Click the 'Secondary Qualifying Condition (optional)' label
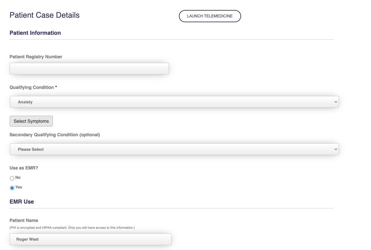The image size is (371, 250). point(55,135)
